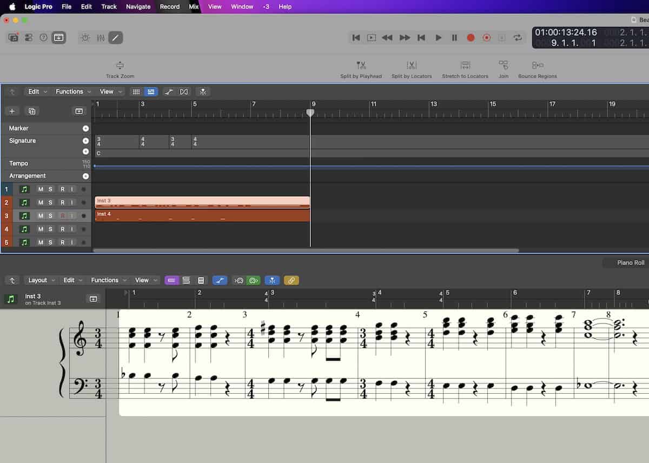The height and width of the screenshot is (463, 649).
Task: Click the Join regions icon
Action: (x=504, y=65)
